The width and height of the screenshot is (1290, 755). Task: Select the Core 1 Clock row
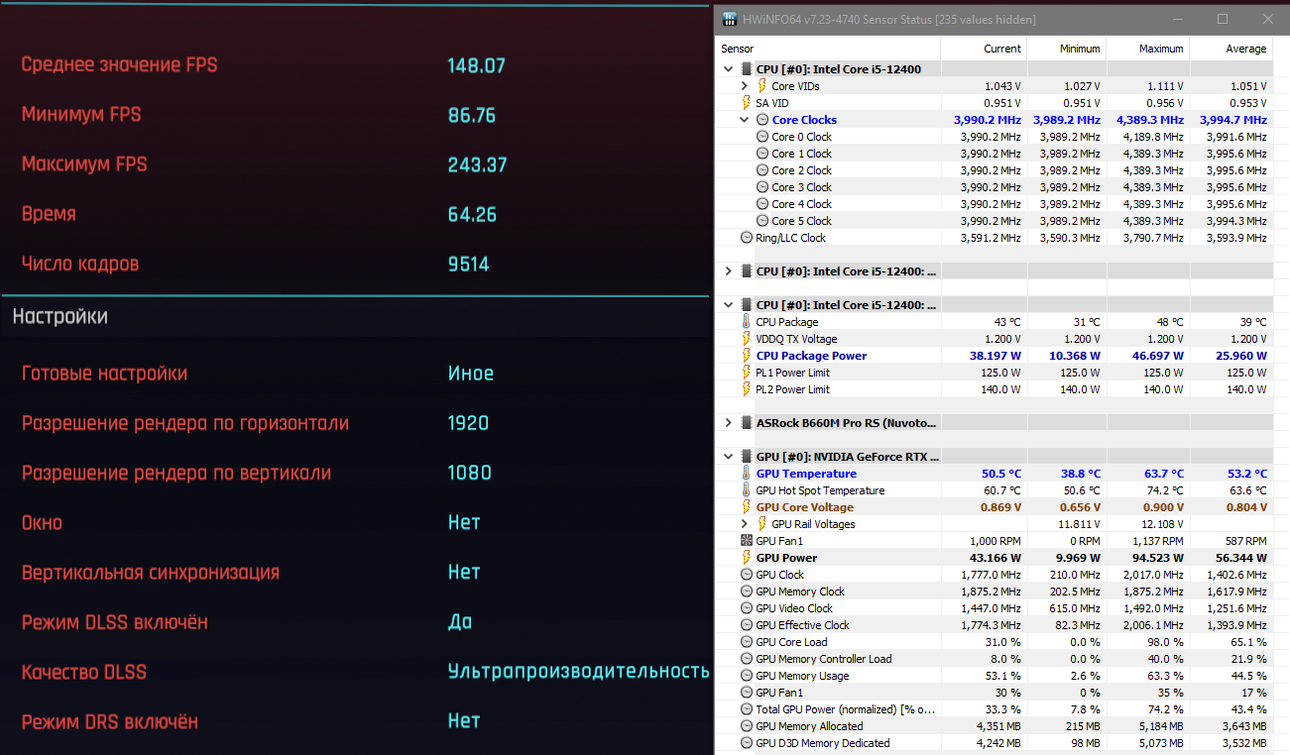[996, 154]
